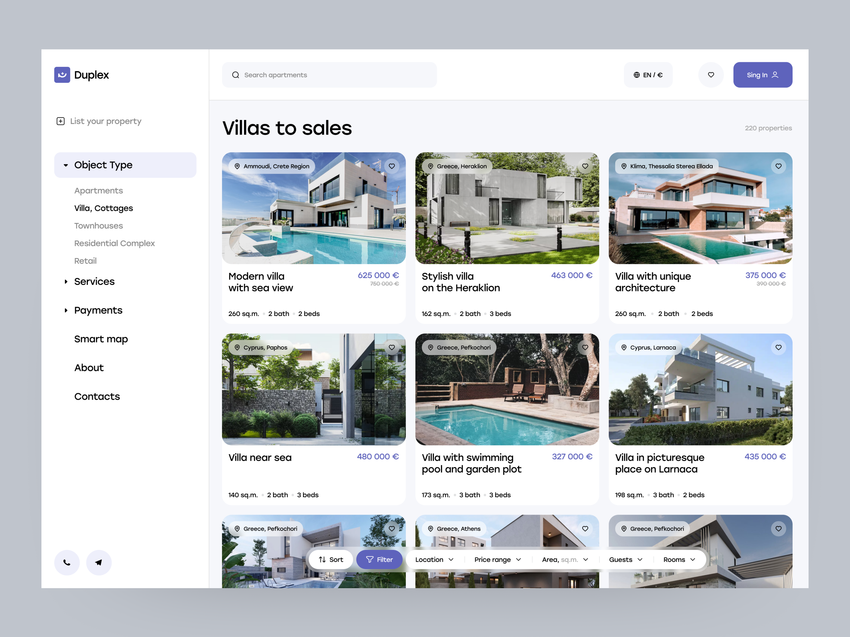Click the phone call icon button
850x637 pixels.
click(x=67, y=563)
